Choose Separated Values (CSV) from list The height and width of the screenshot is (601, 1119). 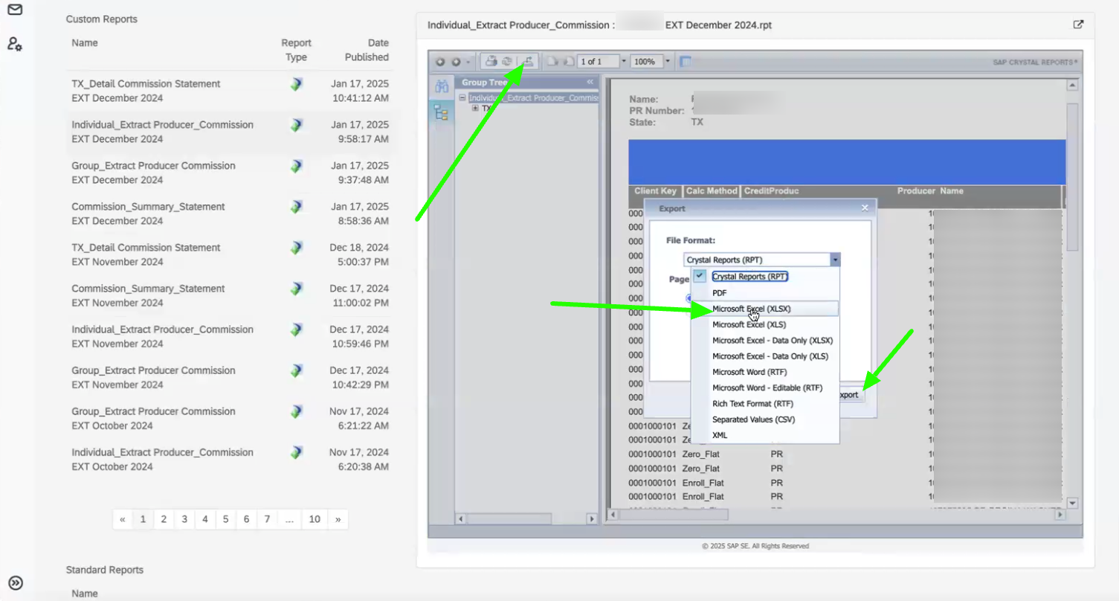coord(753,420)
